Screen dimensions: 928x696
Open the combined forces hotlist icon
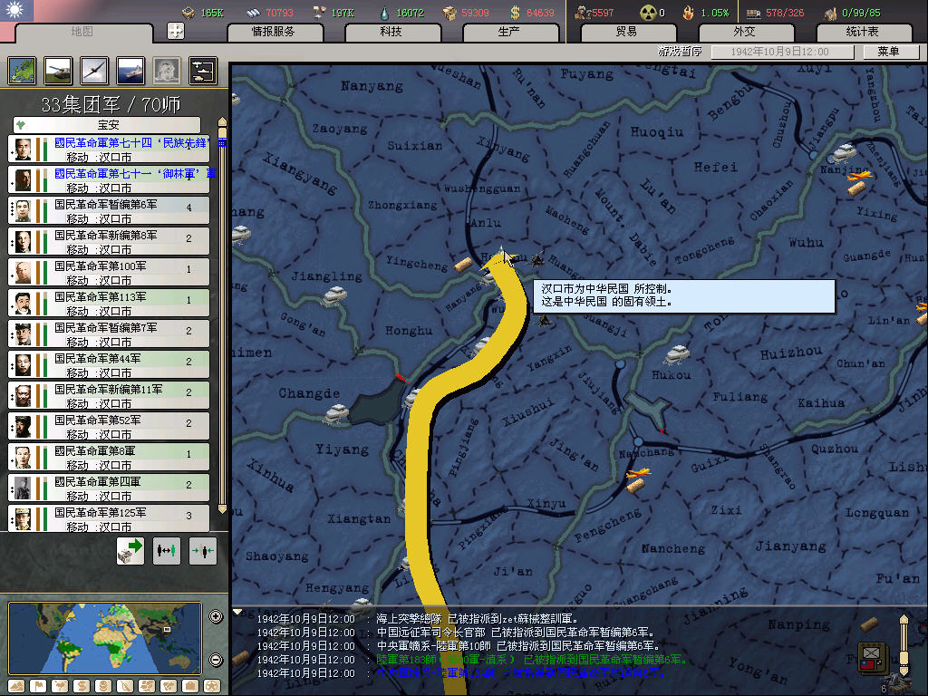[x=202, y=70]
